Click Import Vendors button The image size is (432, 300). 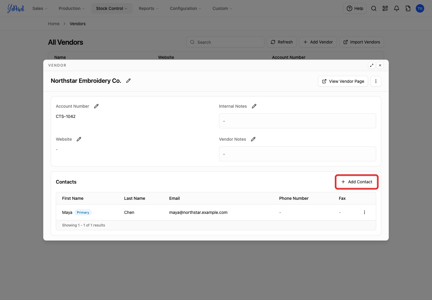(361, 42)
